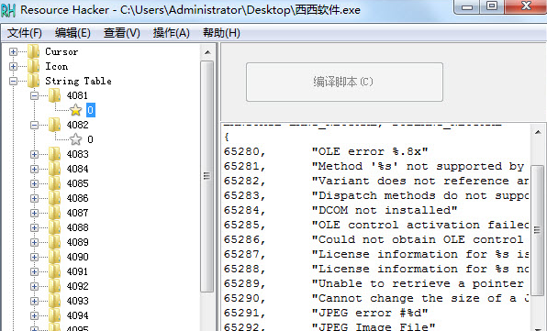Expand the Cursor tree node
Image resolution: width=547 pixels, height=331 pixels.
tap(13, 52)
